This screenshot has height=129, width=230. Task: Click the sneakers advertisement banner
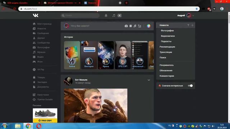point(45,115)
